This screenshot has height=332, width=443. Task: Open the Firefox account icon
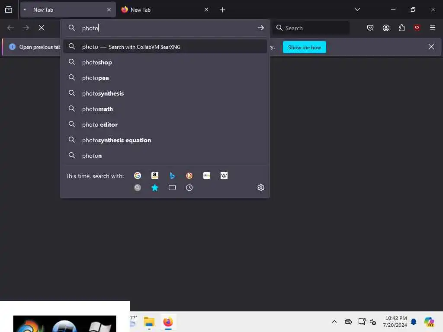386,28
